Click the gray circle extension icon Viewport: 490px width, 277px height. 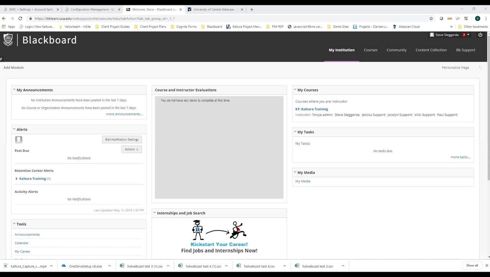[441, 18]
